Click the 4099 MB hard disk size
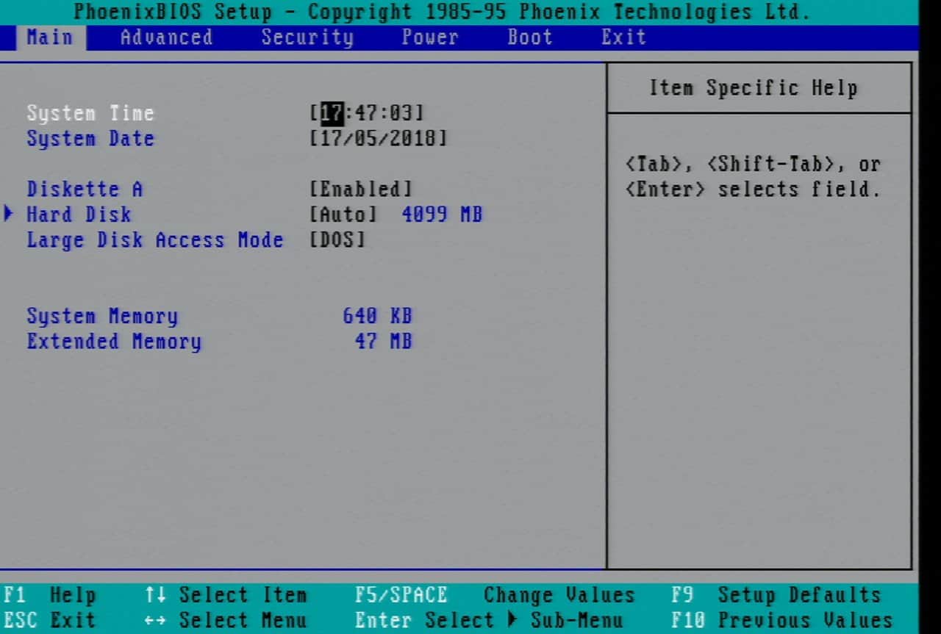The height and width of the screenshot is (634, 941). click(x=442, y=215)
